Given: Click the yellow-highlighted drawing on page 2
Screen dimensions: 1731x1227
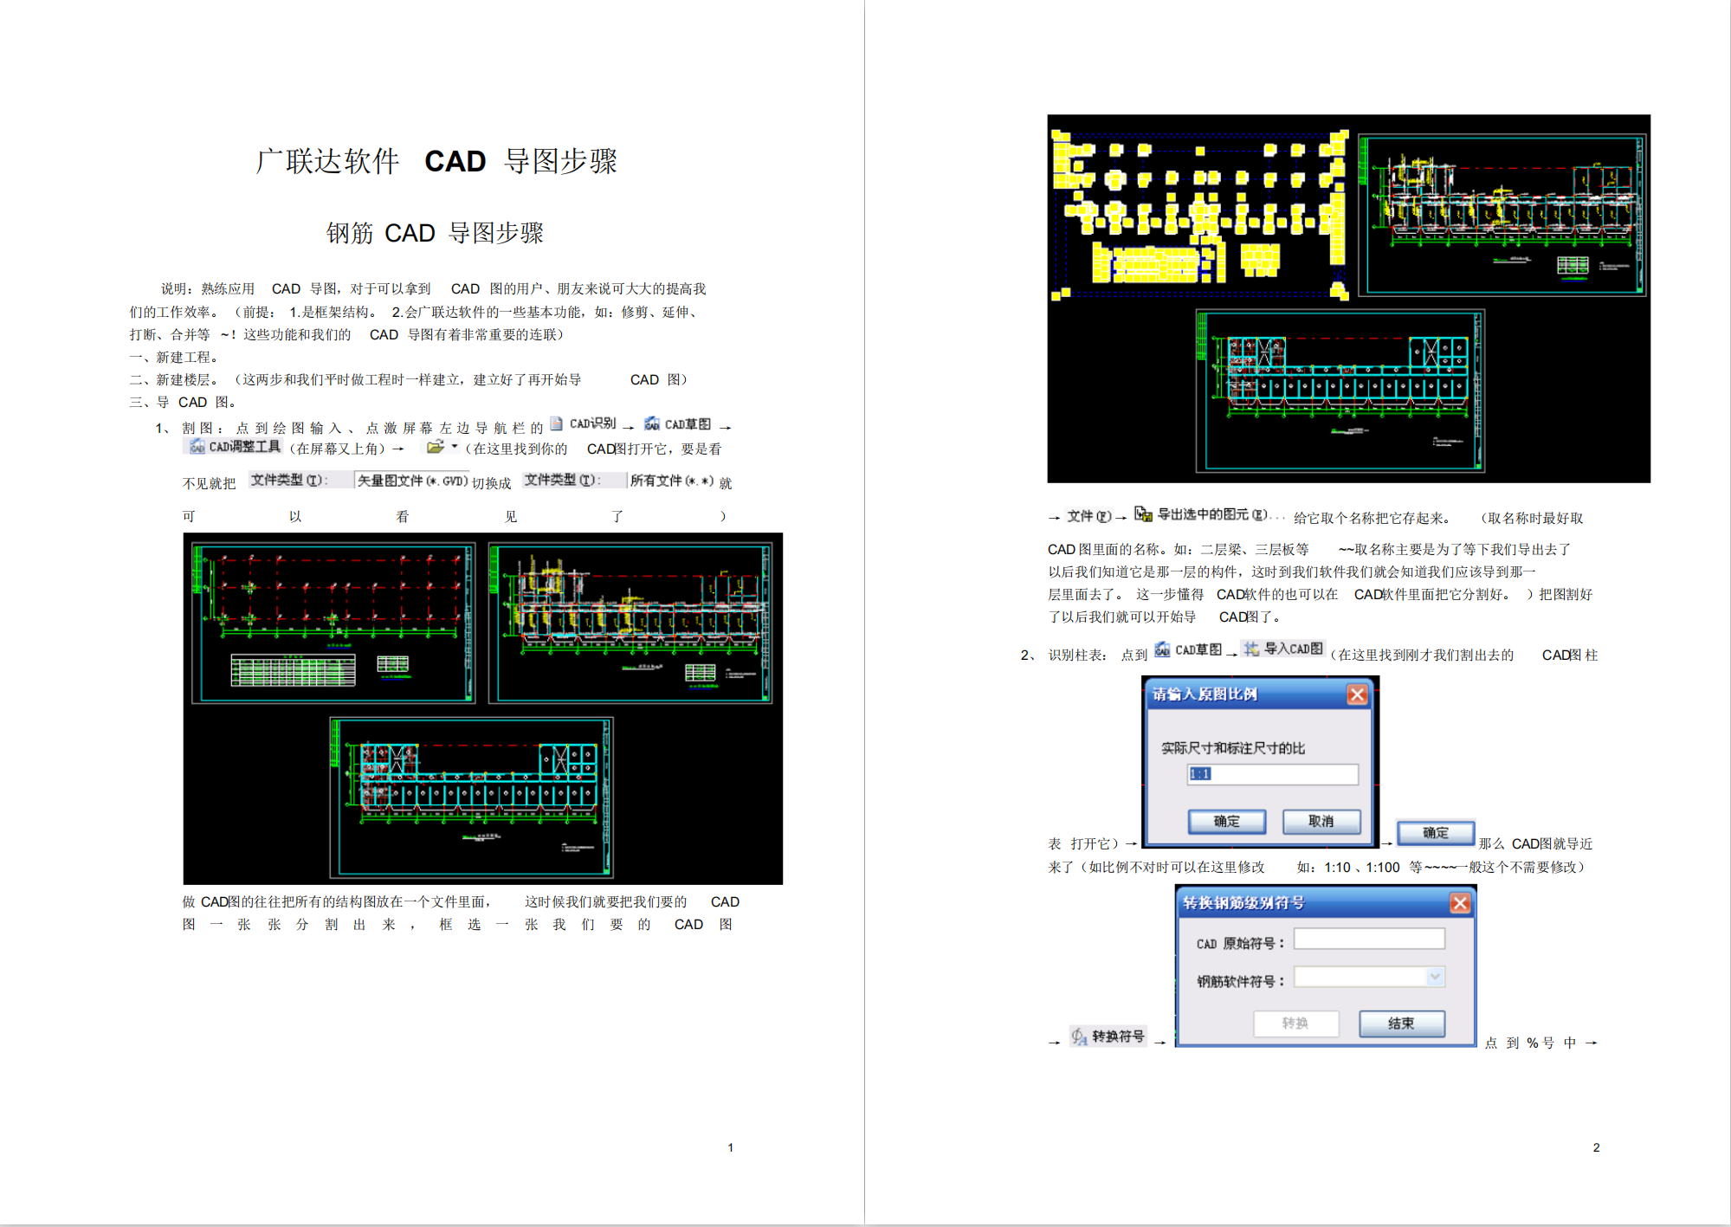Looking at the screenshot, I should [1200, 216].
